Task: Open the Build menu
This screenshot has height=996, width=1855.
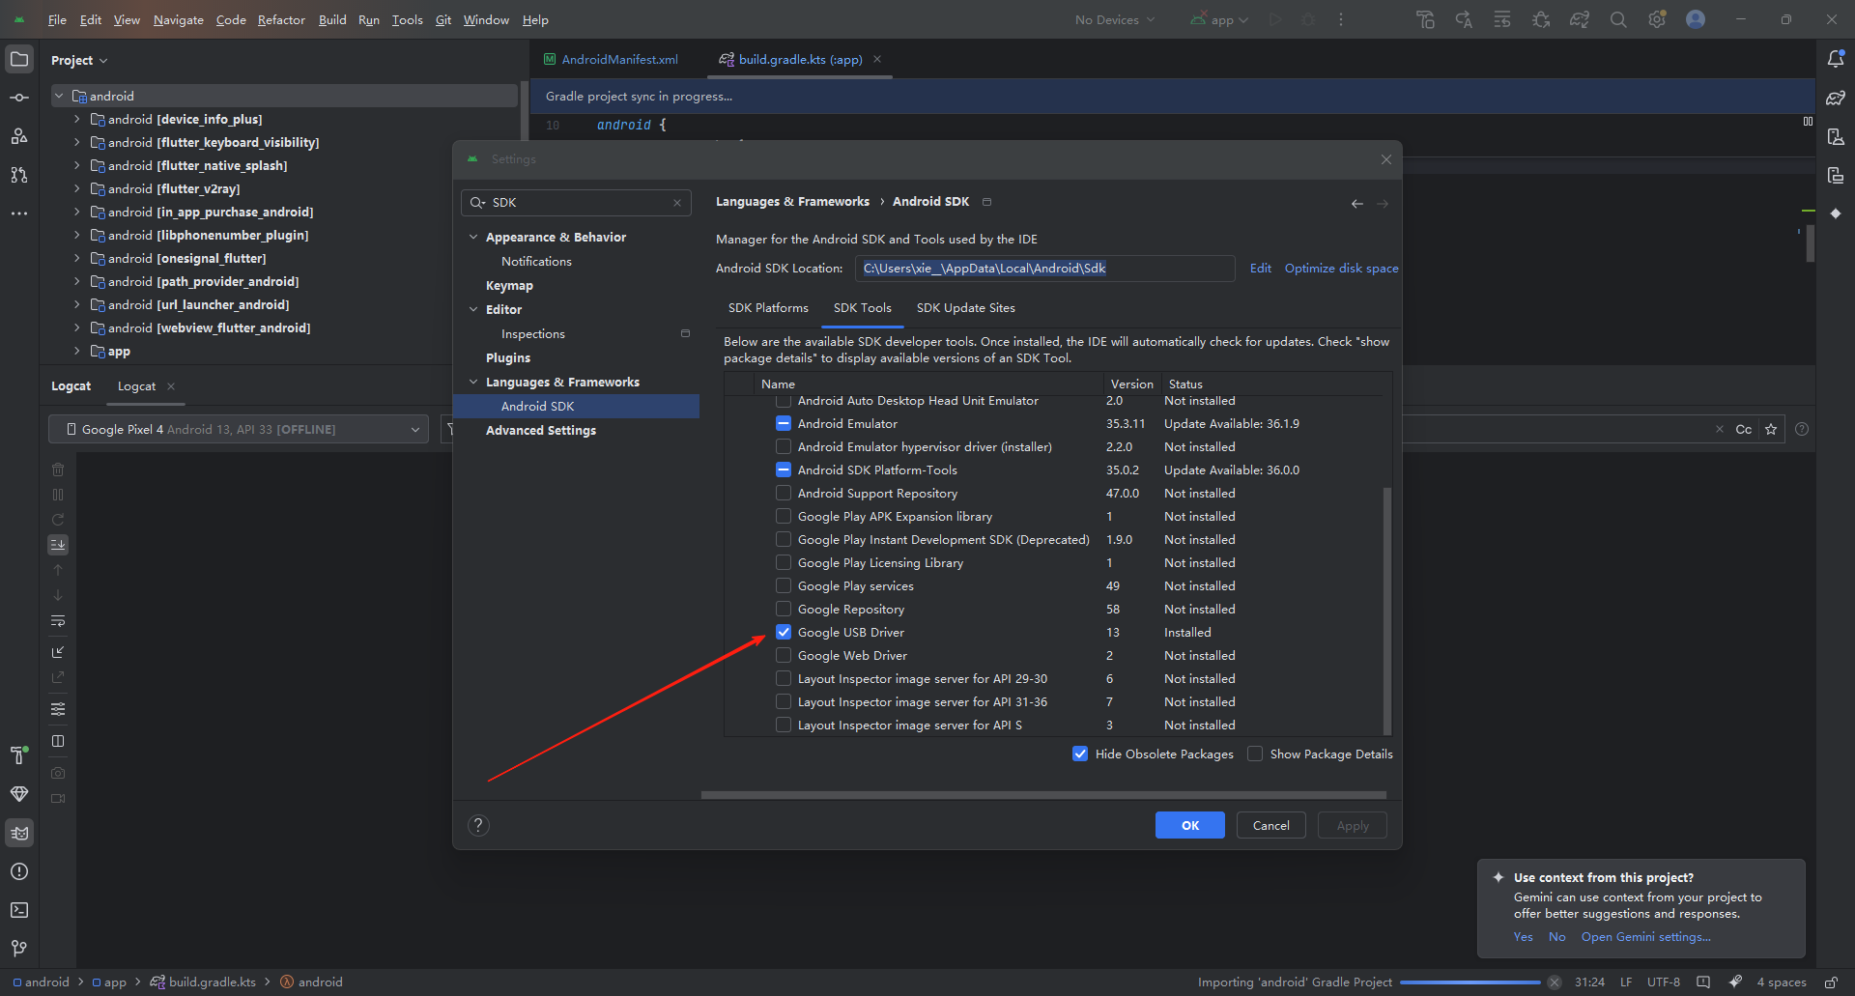Action: [x=332, y=19]
